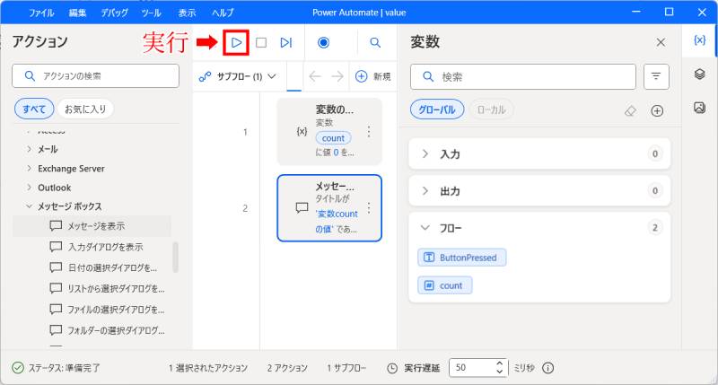This screenshot has height=385, width=718.
Task: Open the variable filter button
Action: pos(656,76)
